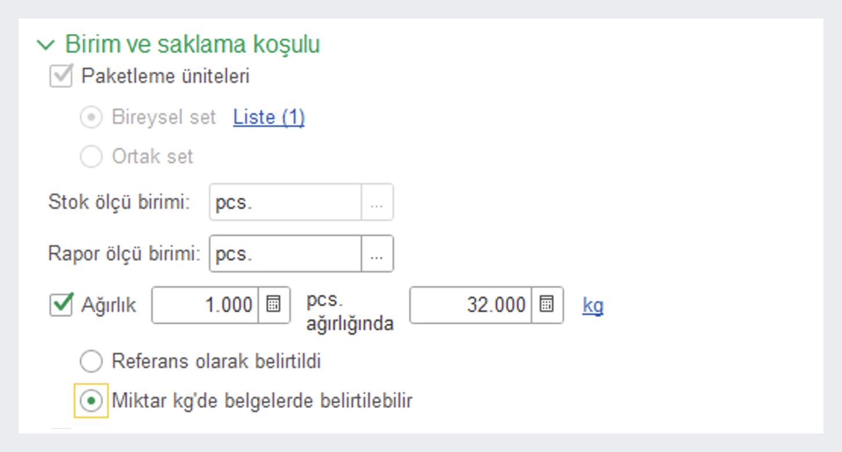This screenshot has width=842, height=452.
Task: Collapse the Birim ve saklama koşulu chevron
Action: 46,45
